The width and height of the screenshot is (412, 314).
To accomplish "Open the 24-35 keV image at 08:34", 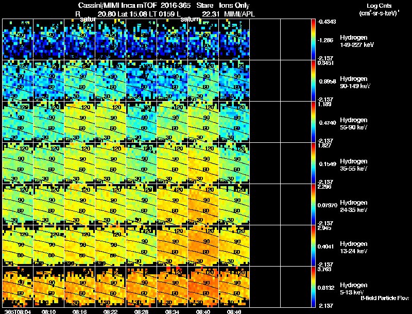I will 172,205.
